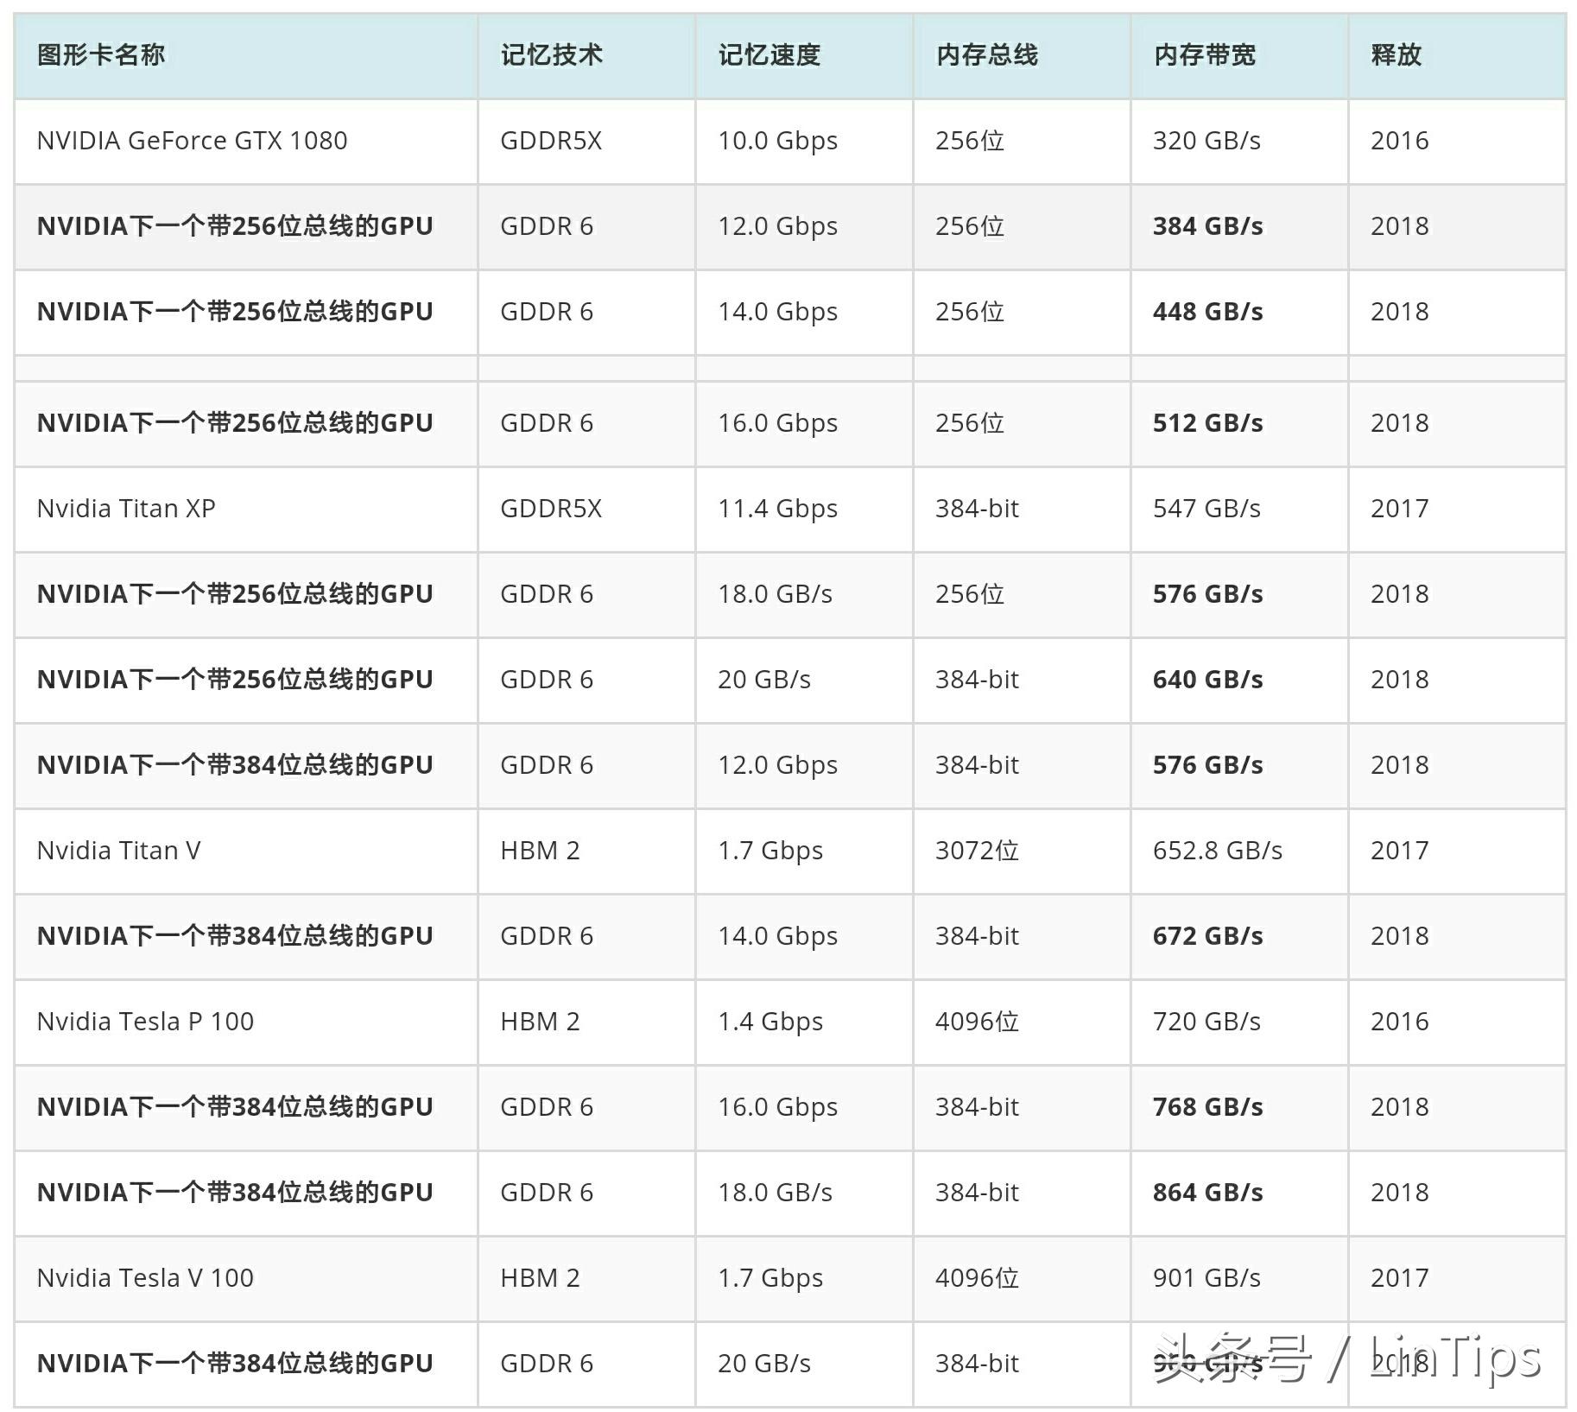Click 256位 in the 512 GB/s row
This screenshot has height=1412, width=1577.
(970, 423)
